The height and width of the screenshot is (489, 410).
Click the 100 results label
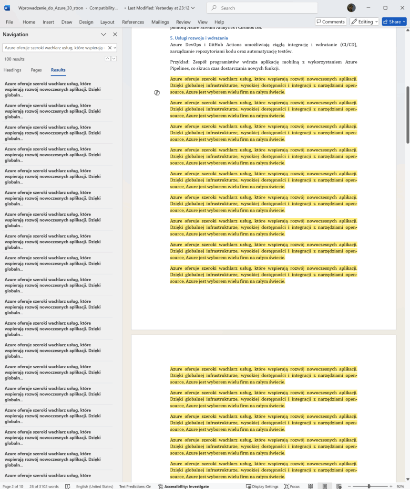point(14,59)
